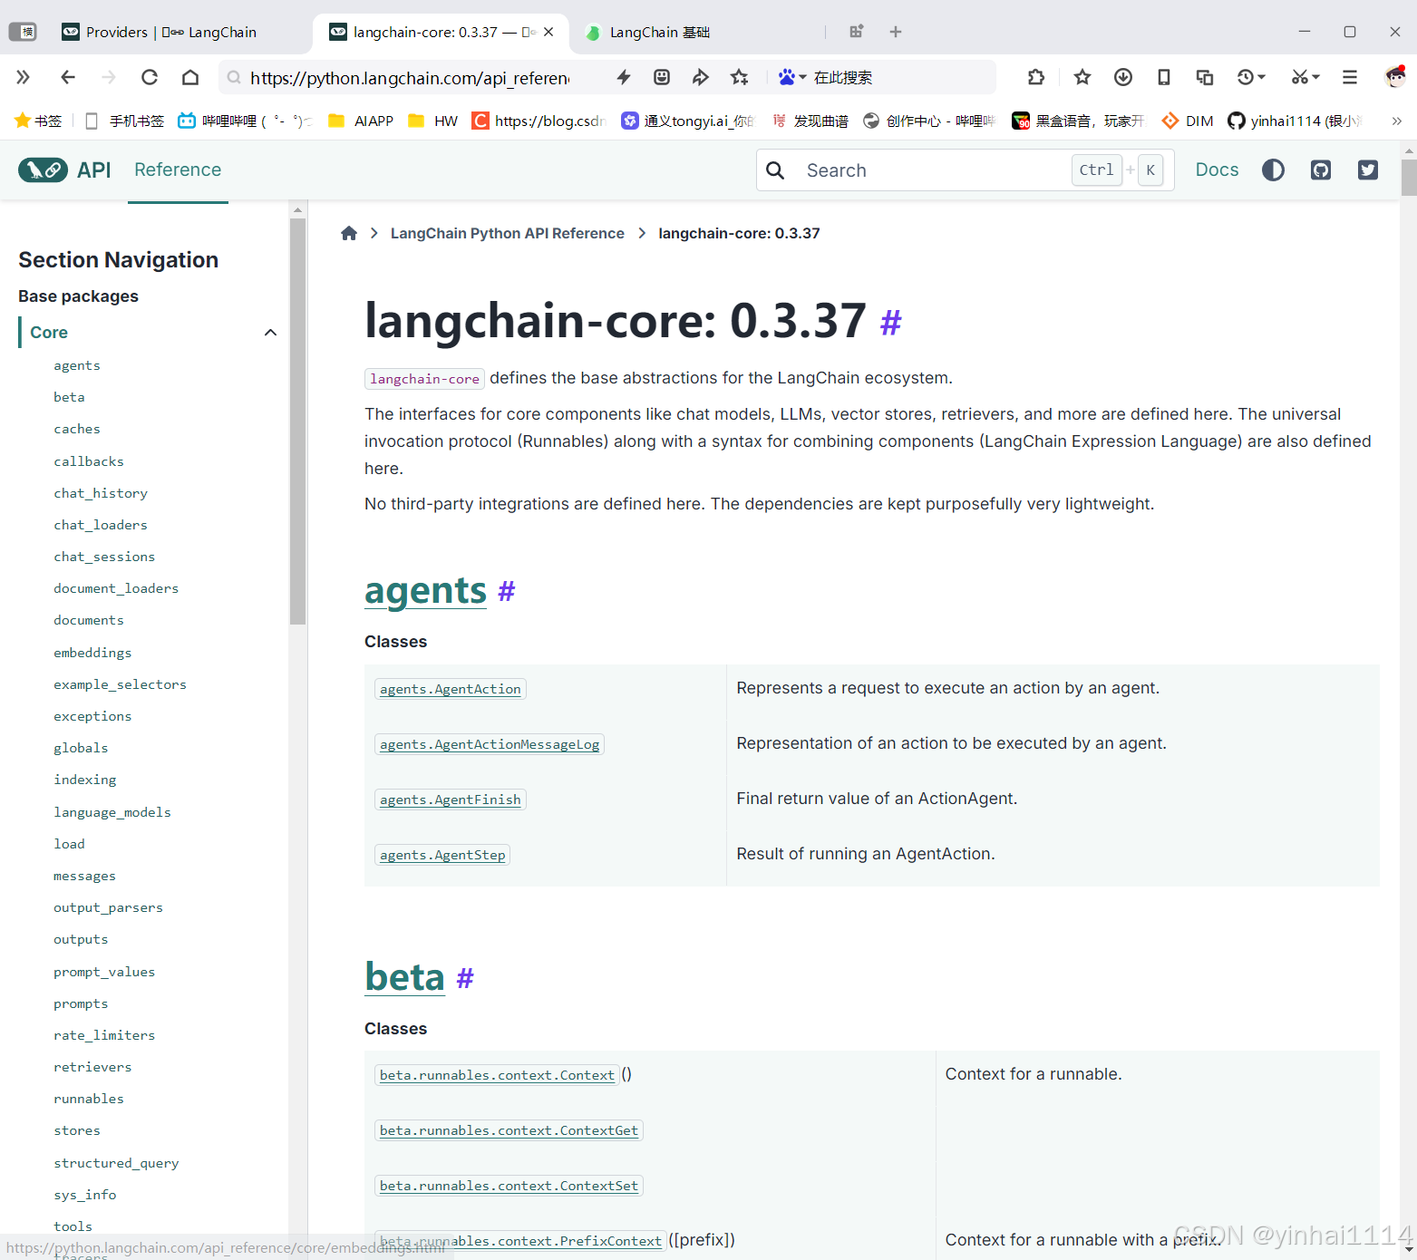Image resolution: width=1417 pixels, height=1260 pixels.
Task: Toggle the light/dark theme switcher
Action: 1273,170
